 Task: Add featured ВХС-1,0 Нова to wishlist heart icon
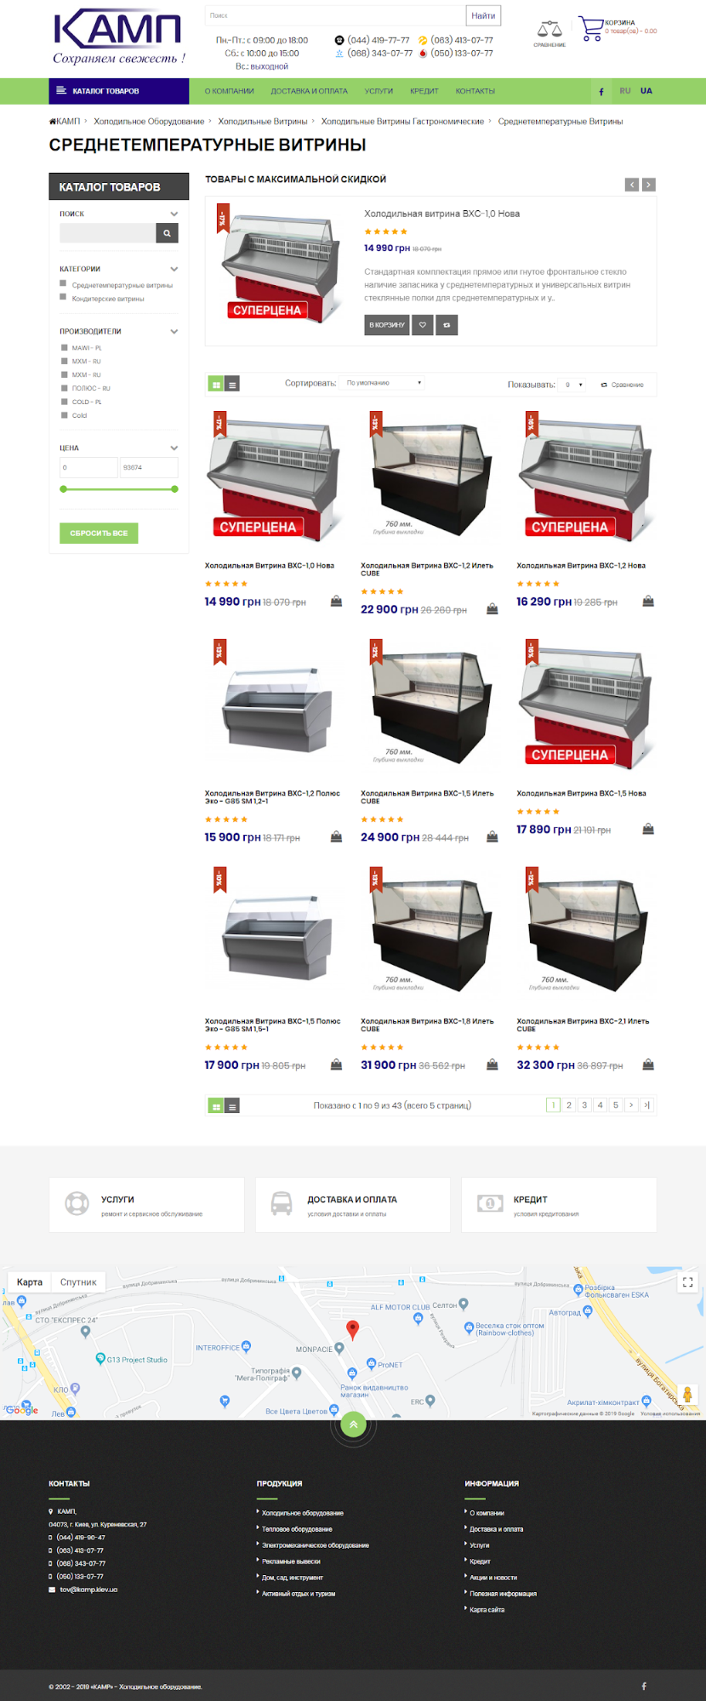(423, 325)
